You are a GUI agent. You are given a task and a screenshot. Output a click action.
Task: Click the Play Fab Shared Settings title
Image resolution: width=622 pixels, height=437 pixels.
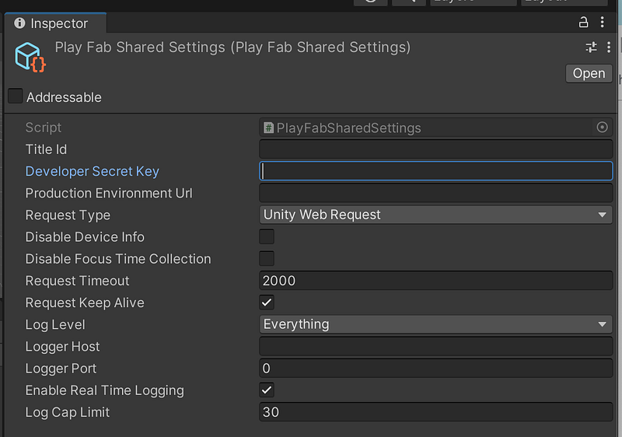(x=232, y=47)
